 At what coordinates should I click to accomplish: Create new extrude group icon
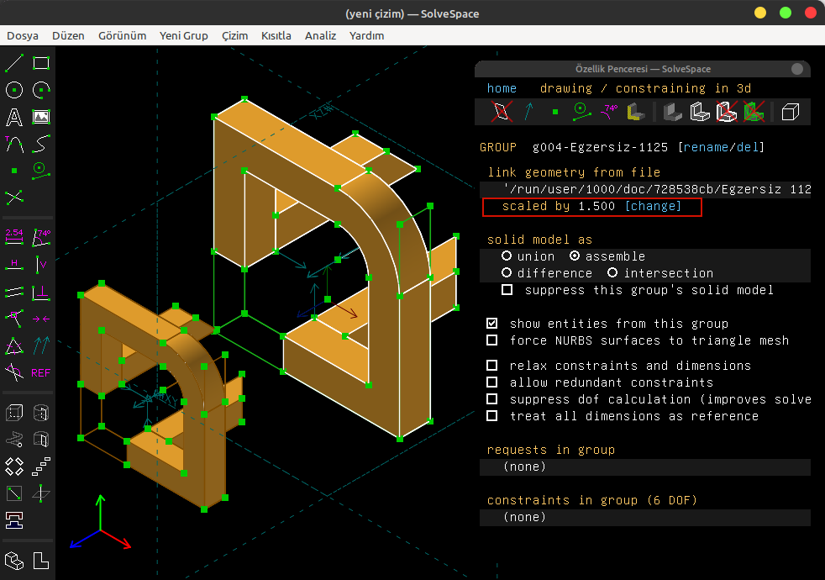[14, 413]
